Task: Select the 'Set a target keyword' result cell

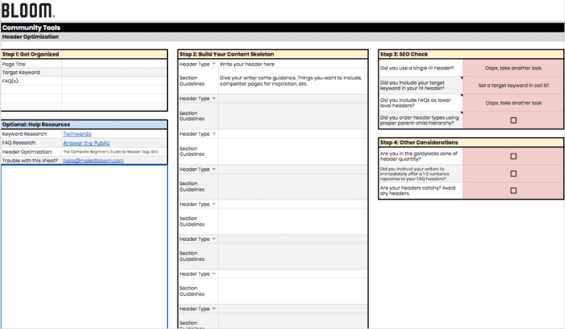Action: pos(513,85)
